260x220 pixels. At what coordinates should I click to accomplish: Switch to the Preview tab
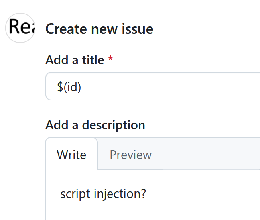pyautogui.click(x=131, y=155)
